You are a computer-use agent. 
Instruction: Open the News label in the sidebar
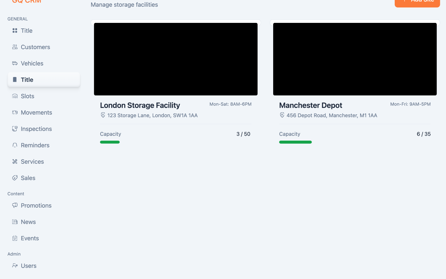(x=28, y=222)
